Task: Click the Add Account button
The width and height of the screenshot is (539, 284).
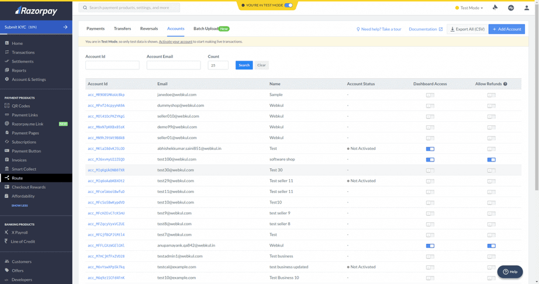Action: pyautogui.click(x=507, y=29)
